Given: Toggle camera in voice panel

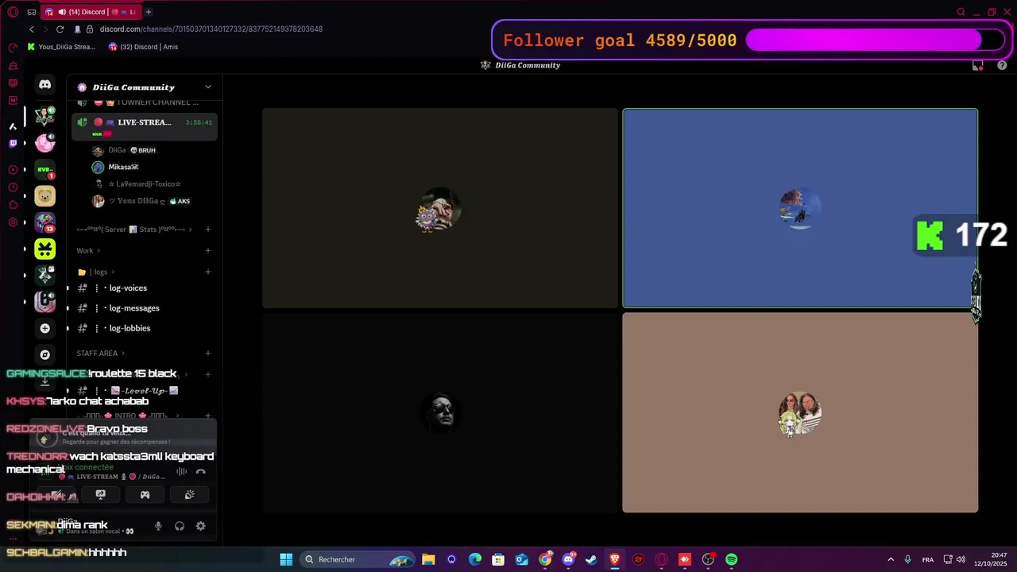Looking at the screenshot, I should point(57,495).
